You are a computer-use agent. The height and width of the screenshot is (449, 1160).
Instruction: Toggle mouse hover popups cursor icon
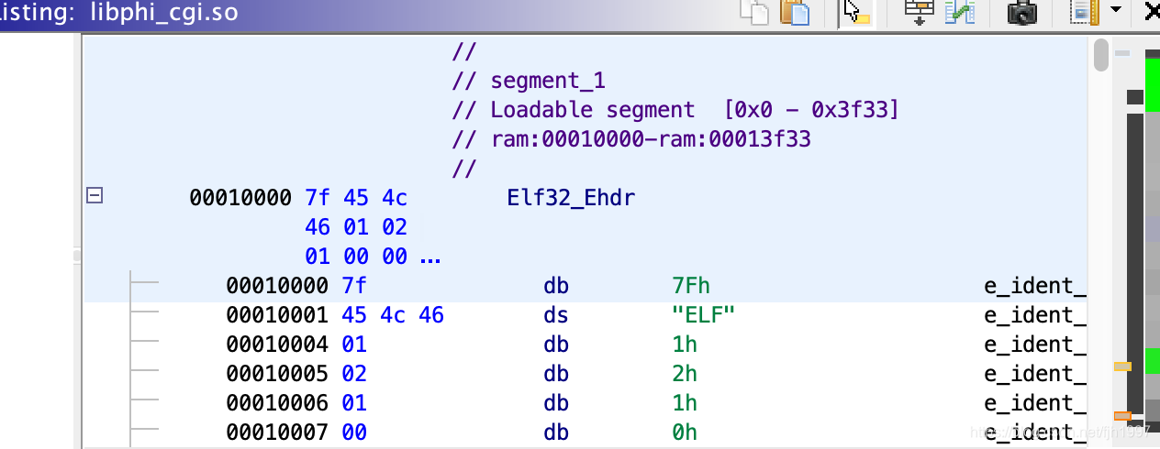[856, 12]
